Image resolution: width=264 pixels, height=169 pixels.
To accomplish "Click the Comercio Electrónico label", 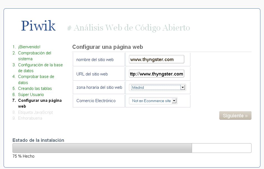I will pyautogui.click(x=96, y=101).
